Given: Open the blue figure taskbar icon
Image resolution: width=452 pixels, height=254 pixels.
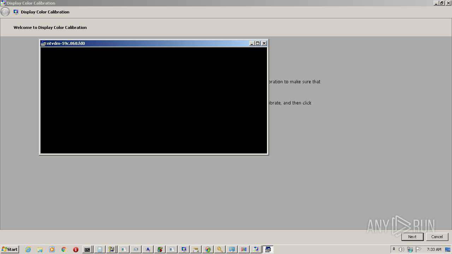Looking at the screenshot, I should 148,249.
